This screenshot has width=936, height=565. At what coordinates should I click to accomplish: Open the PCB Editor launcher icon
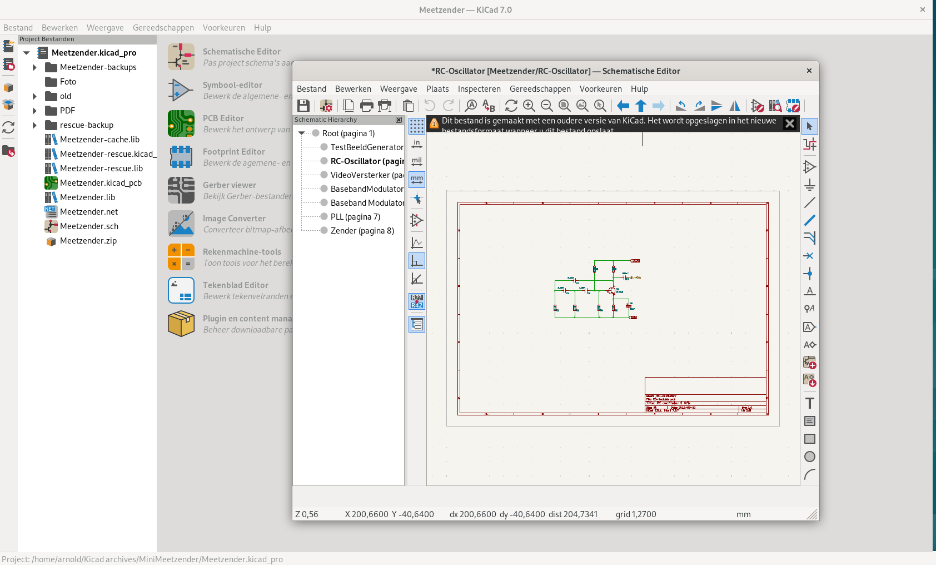(181, 123)
